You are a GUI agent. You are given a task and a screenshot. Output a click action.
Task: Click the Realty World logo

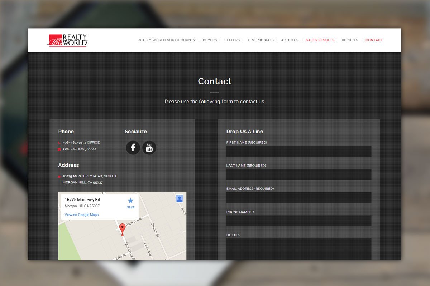coord(67,40)
